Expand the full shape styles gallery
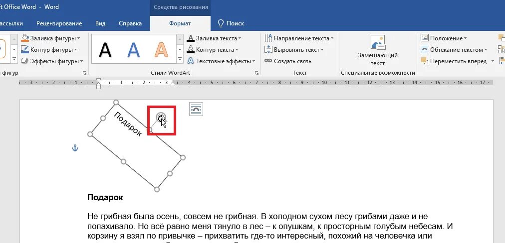Screen dimensions: 505x243 pyautogui.click(x=14, y=59)
